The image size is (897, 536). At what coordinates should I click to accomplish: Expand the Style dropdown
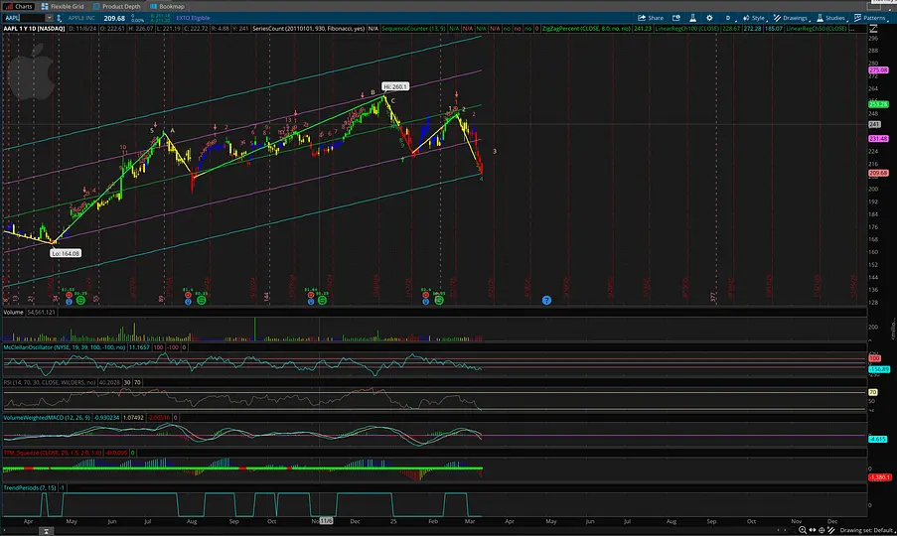pyautogui.click(x=755, y=18)
